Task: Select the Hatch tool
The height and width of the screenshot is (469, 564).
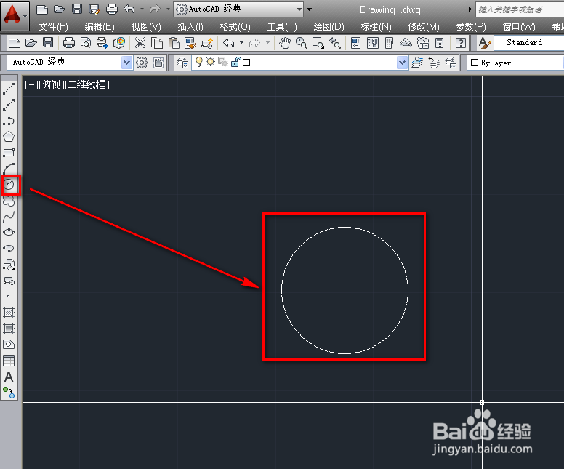Action: pyautogui.click(x=9, y=313)
